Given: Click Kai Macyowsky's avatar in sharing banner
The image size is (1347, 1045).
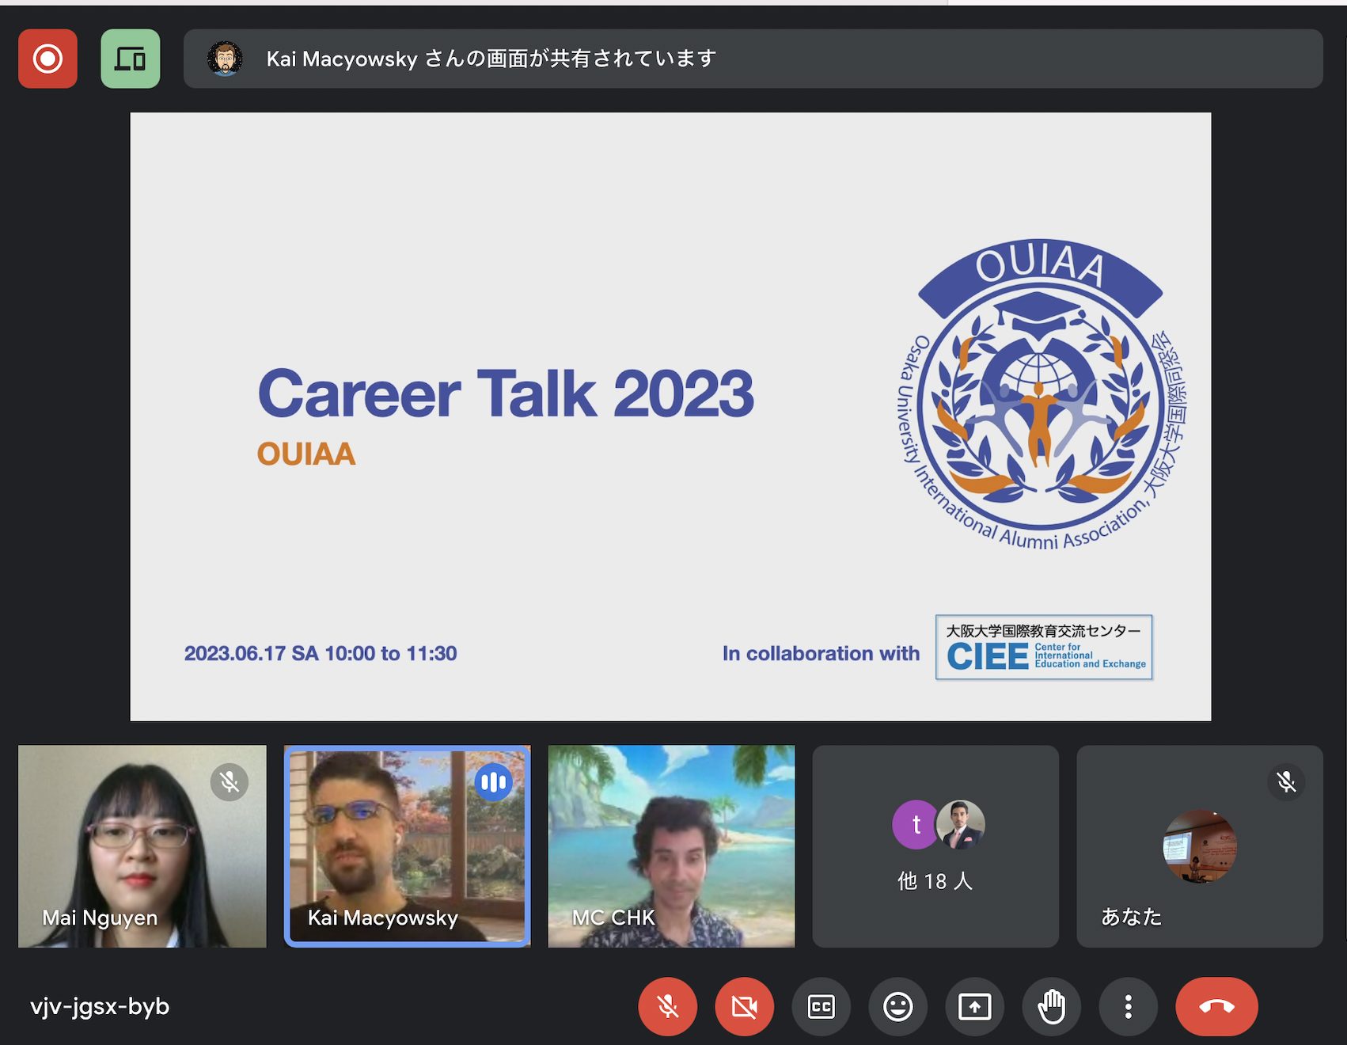Looking at the screenshot, I should (x=225, y=59).
